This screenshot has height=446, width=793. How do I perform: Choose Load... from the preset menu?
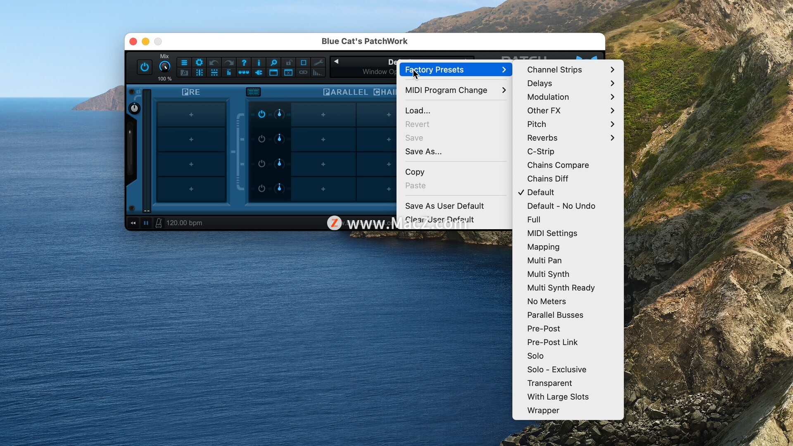pos(456,111)
